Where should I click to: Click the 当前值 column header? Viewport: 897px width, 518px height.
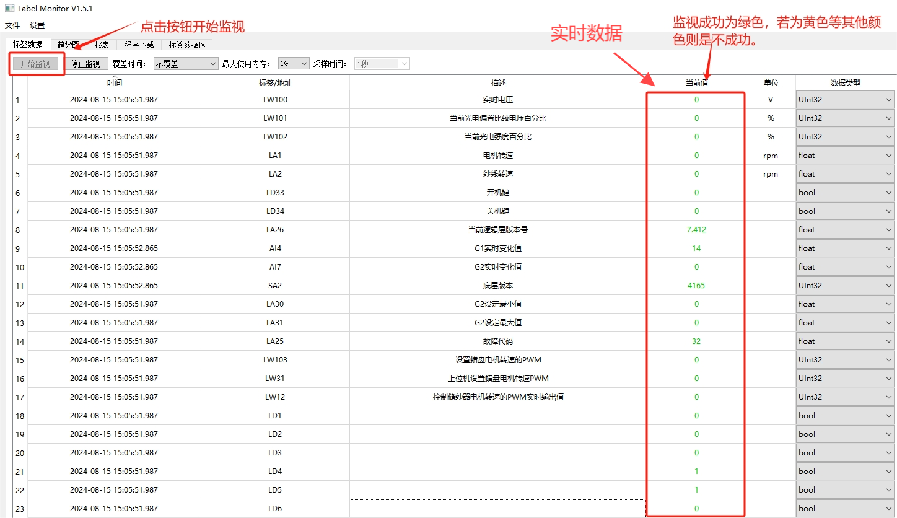(x=696, y=83)
